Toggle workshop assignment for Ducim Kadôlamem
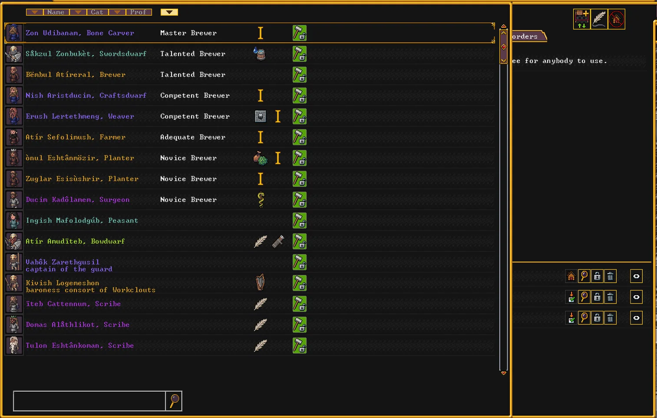Screen dimensions: 657x418 pos(300,200)
